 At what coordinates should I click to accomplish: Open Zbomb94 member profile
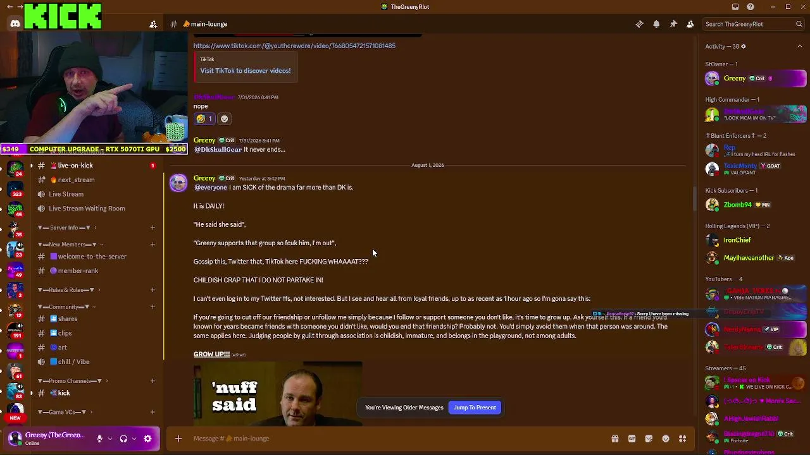click(x=756, y=205)
